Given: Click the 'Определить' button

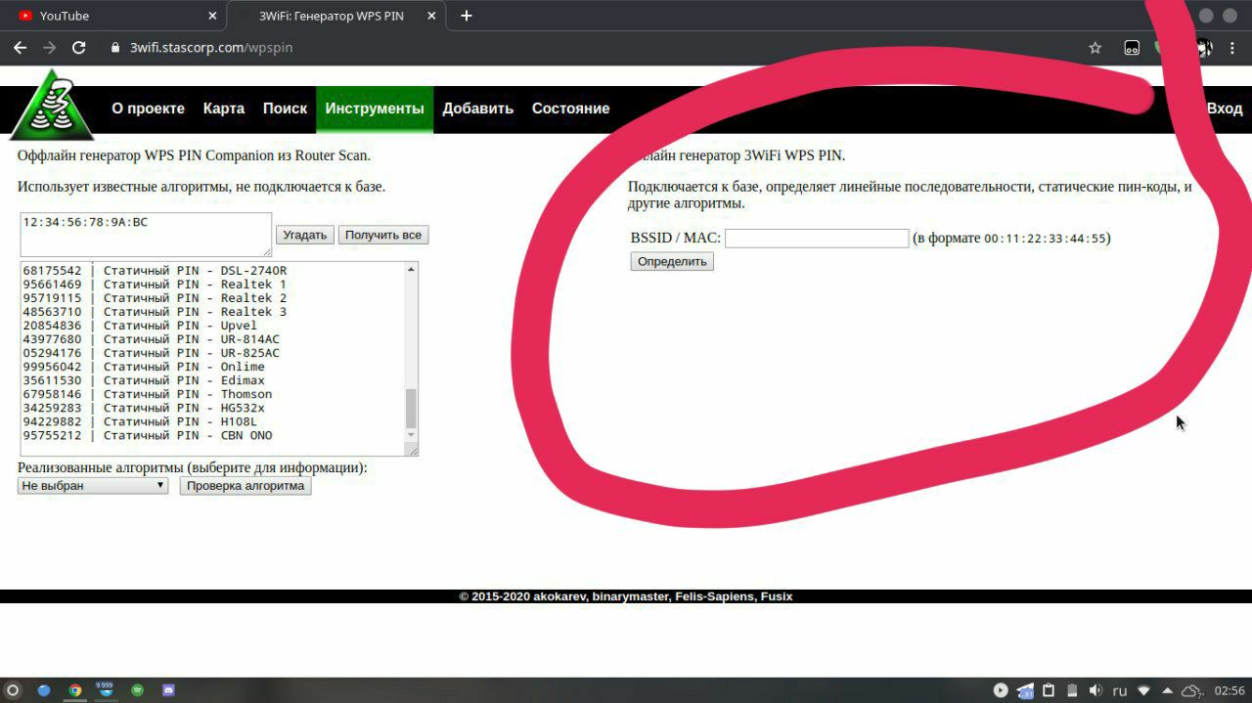Looking at the screenshot, I should [x=672, y=261].
